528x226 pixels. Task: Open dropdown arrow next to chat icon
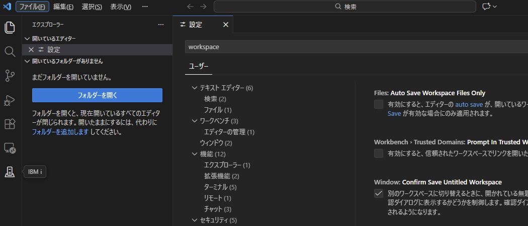click(495, 7)
